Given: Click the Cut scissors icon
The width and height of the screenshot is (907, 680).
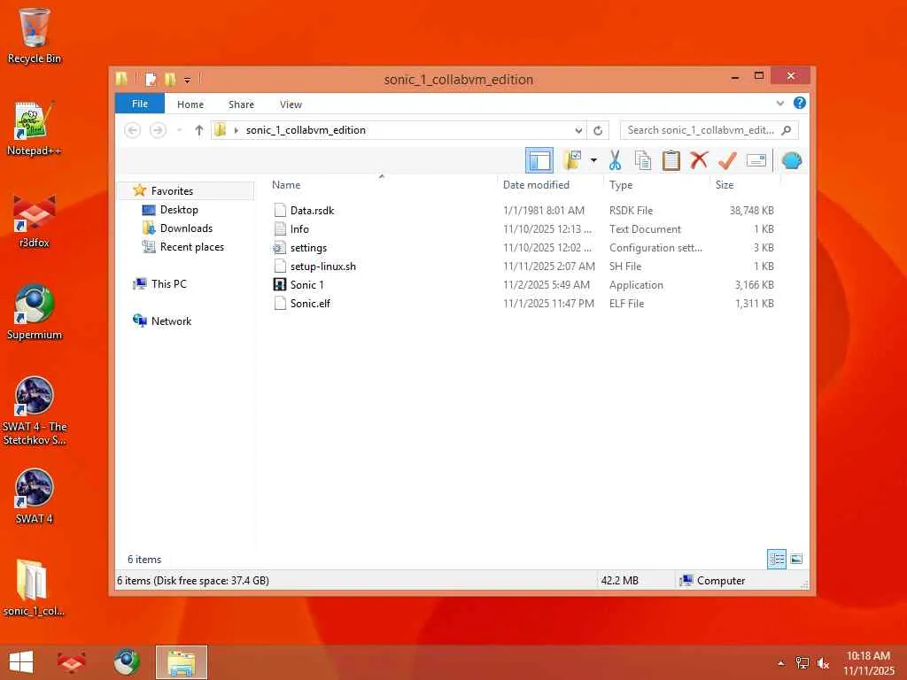Looking at the screenshot, I should click(615, 160).
